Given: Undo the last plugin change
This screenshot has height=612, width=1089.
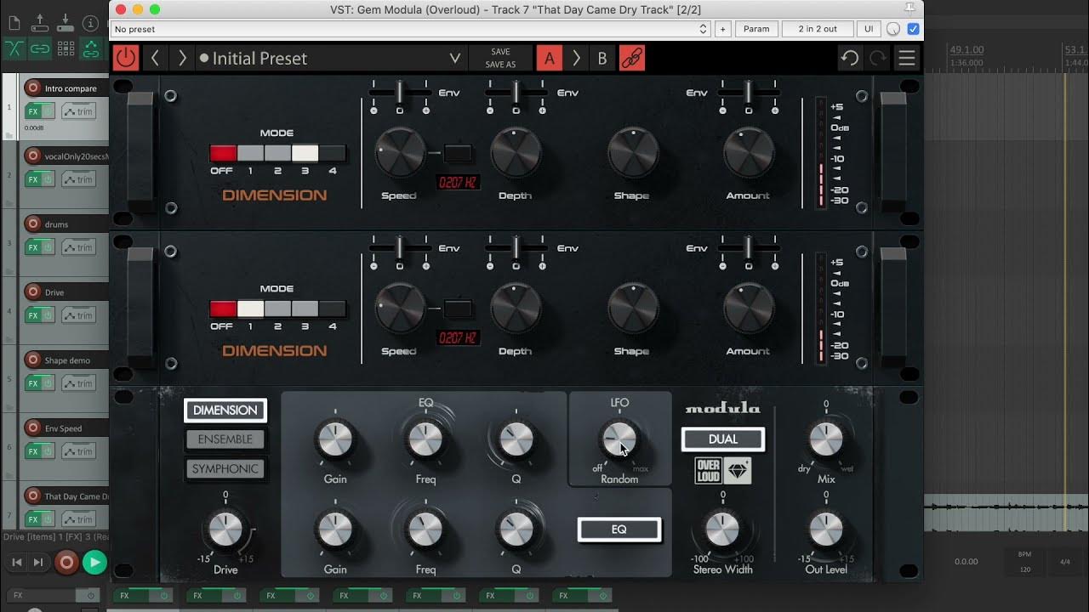Looking at the screenshot, I should (x=849, y=58).
